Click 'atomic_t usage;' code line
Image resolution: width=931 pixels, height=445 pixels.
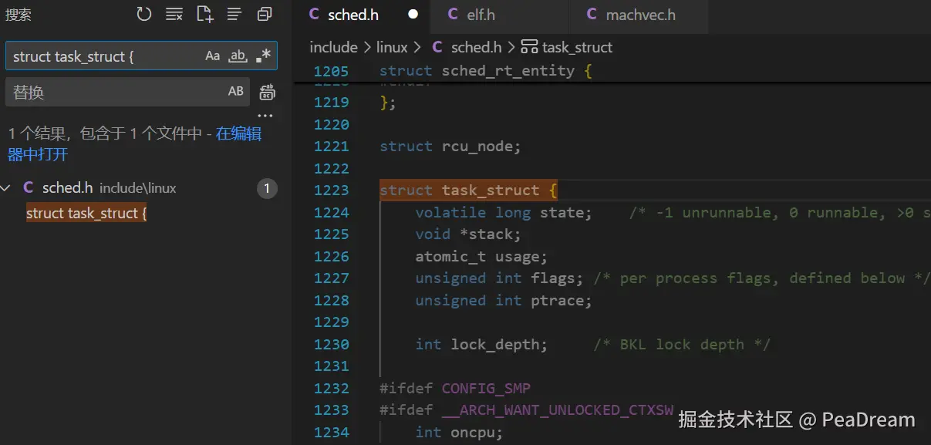[481, 257]
